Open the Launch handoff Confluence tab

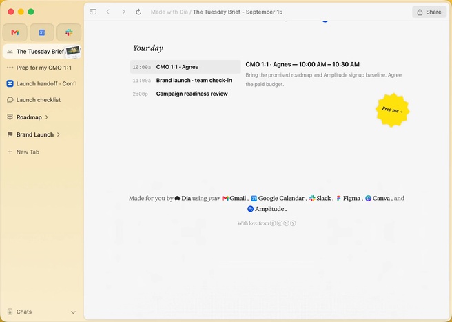[42, 83]
